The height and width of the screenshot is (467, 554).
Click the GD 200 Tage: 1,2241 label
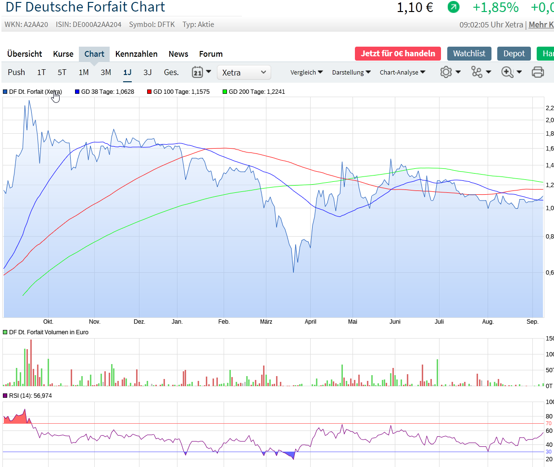(257, 92)
